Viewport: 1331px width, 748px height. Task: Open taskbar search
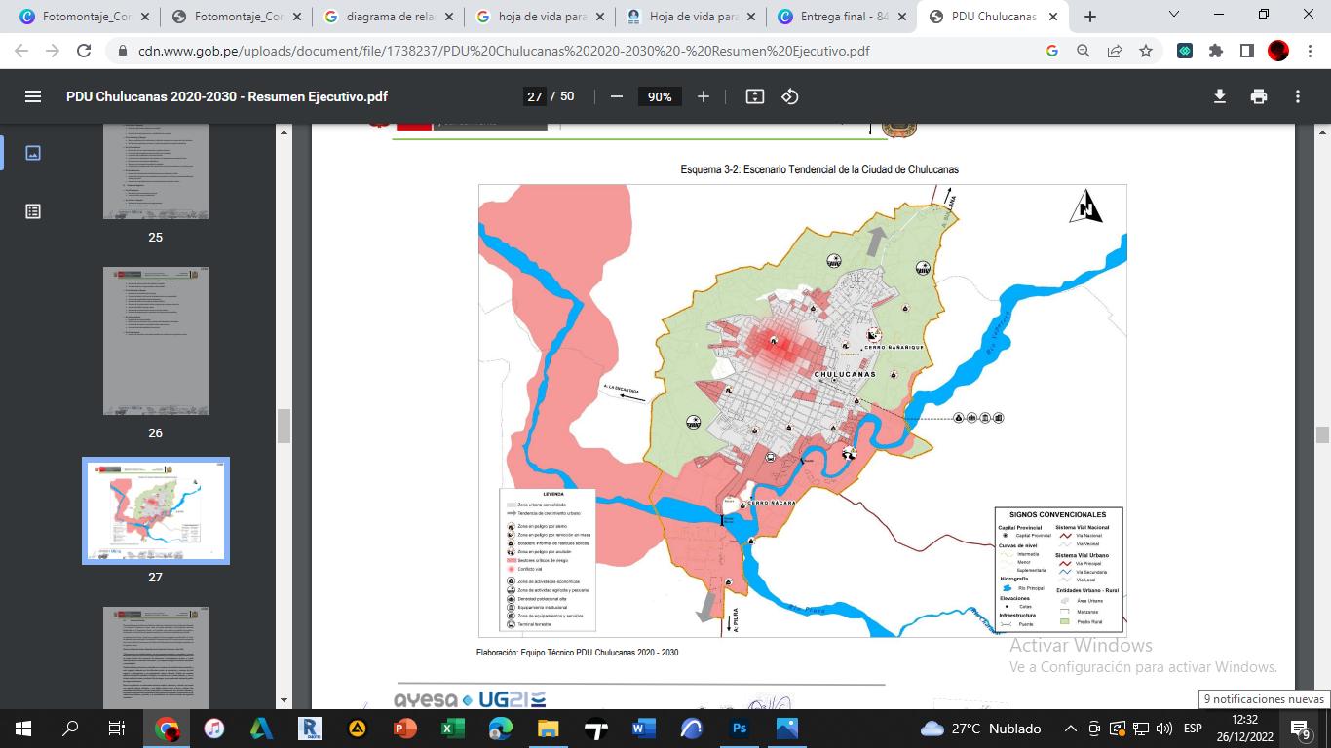click(x=70, y=729)
